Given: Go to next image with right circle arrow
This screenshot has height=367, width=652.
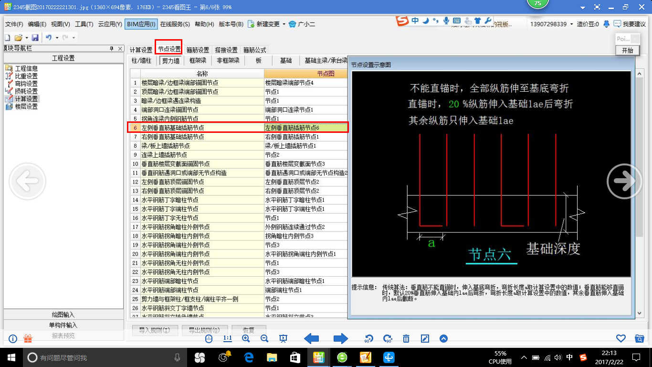Looking at the screenshot, I should pos(624,181).
